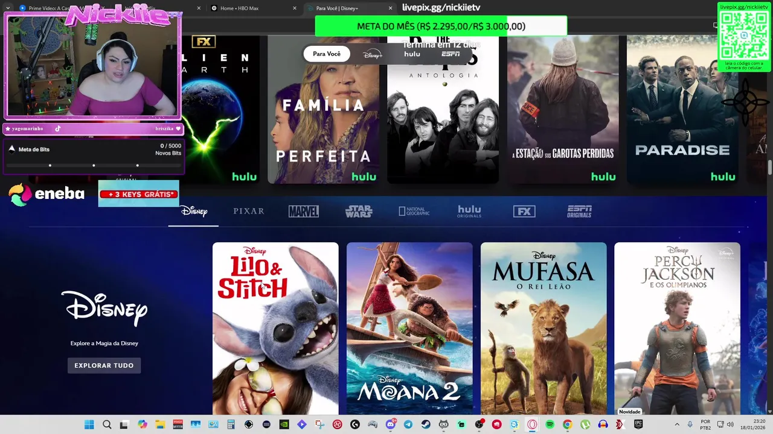Open Epic Games Launcher from taskbar

tap(638, 424)
